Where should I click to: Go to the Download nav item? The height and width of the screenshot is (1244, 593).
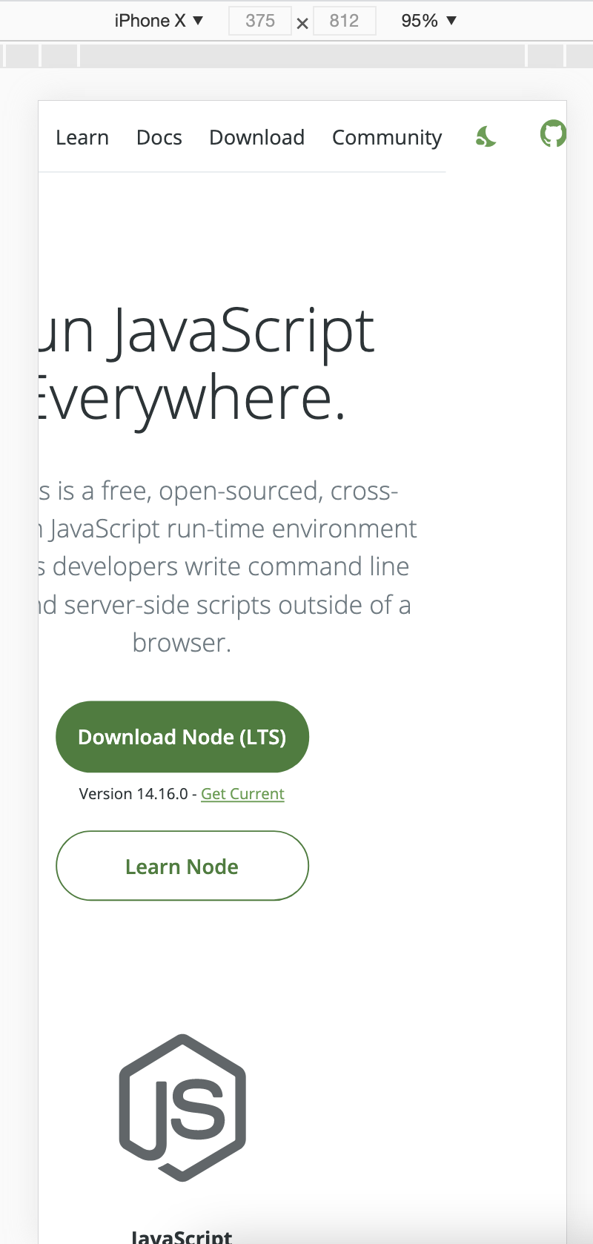click(x=257, y=137)
